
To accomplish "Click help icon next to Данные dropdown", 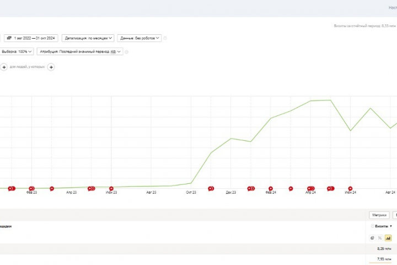I will (165, 38).
